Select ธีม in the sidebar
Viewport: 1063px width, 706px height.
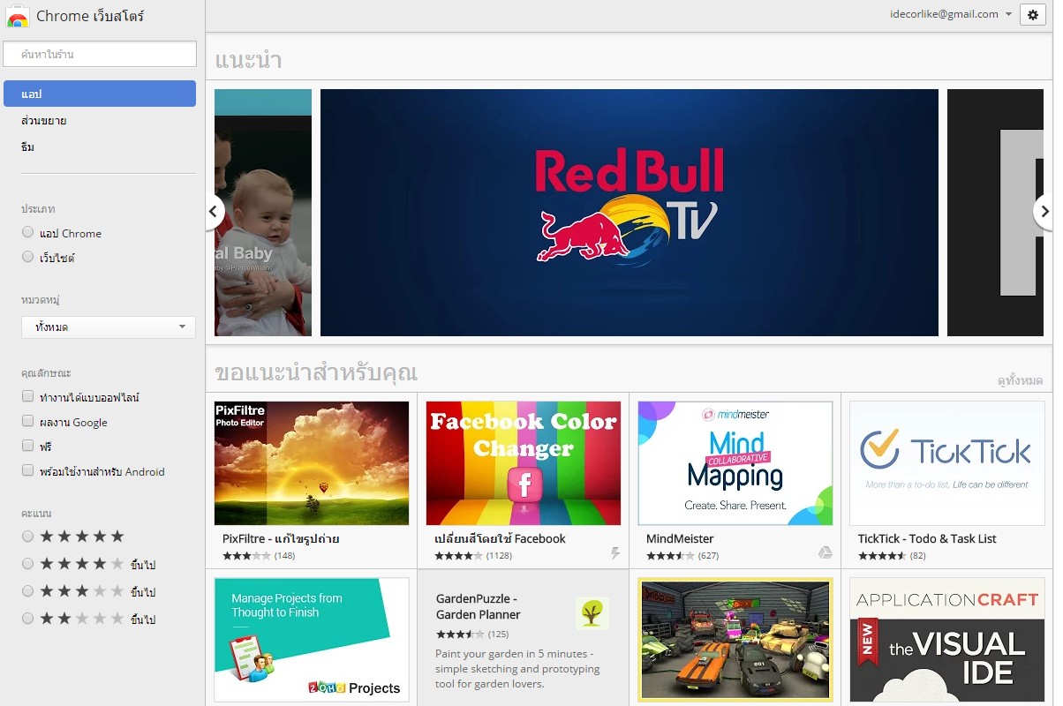tap(28, 146)
